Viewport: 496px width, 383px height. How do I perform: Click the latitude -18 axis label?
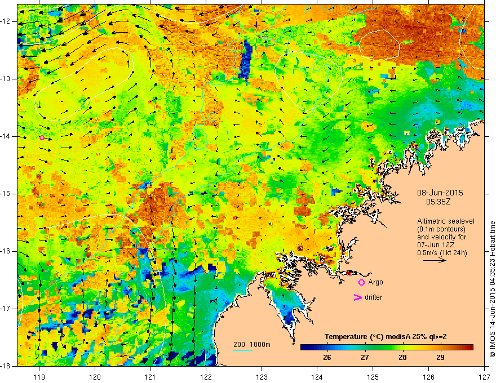pyautogui.click(x=6, y=366)
